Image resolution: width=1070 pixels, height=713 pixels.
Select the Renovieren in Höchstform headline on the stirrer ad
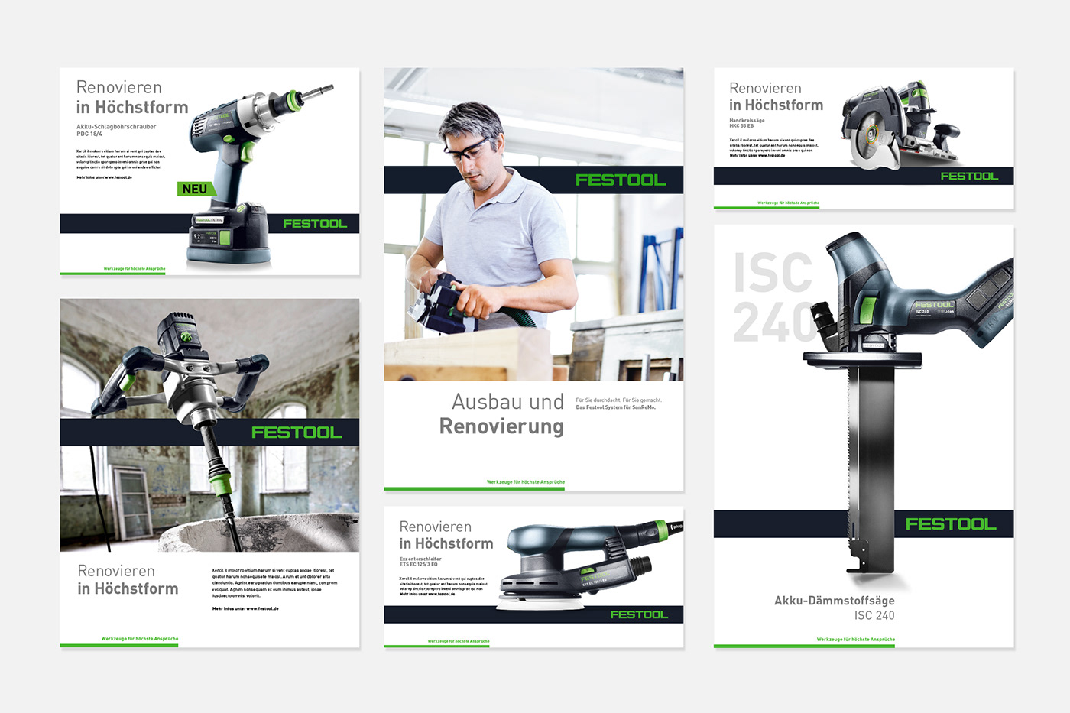[127, 579]
